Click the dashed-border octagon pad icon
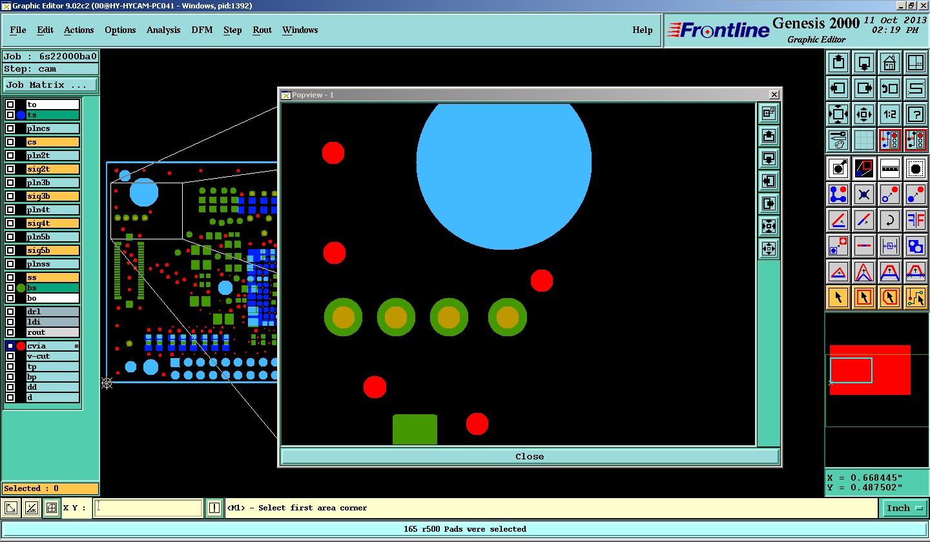930x542 pixels. 916,168
